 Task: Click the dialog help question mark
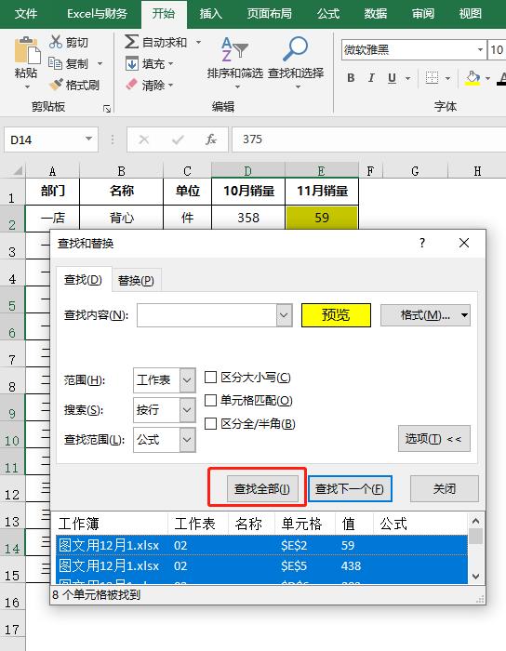click(422, 243)
